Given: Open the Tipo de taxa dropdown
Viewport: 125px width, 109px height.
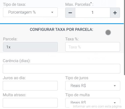Looking at the screenshot, I should pyautogui.click(x=30, y=12).
